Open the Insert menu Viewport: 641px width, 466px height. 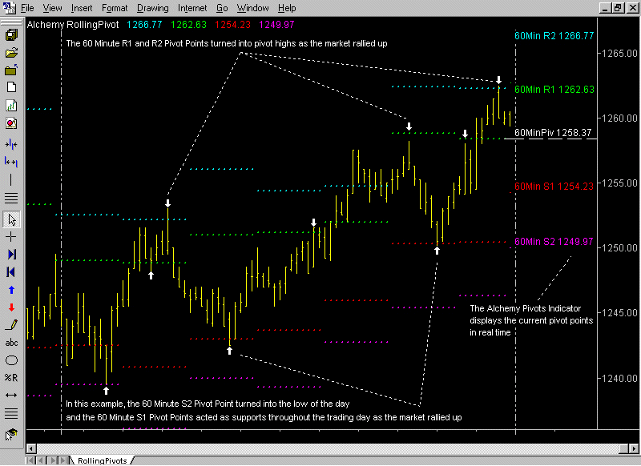(82, 8)
